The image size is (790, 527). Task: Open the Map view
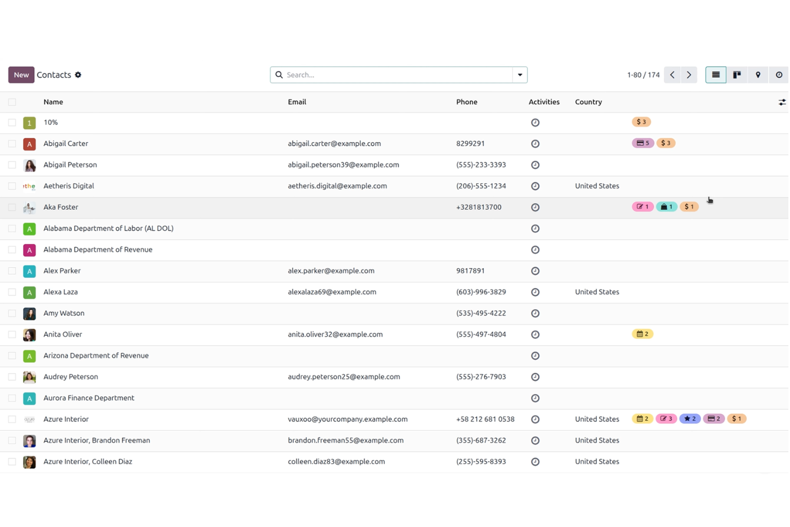(x=758, y=75)
